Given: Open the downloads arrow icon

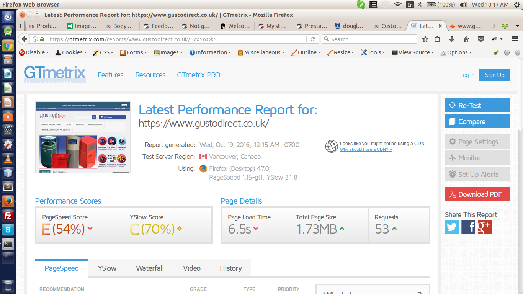Looking at the screenshot, I should [x=451, y=39].
